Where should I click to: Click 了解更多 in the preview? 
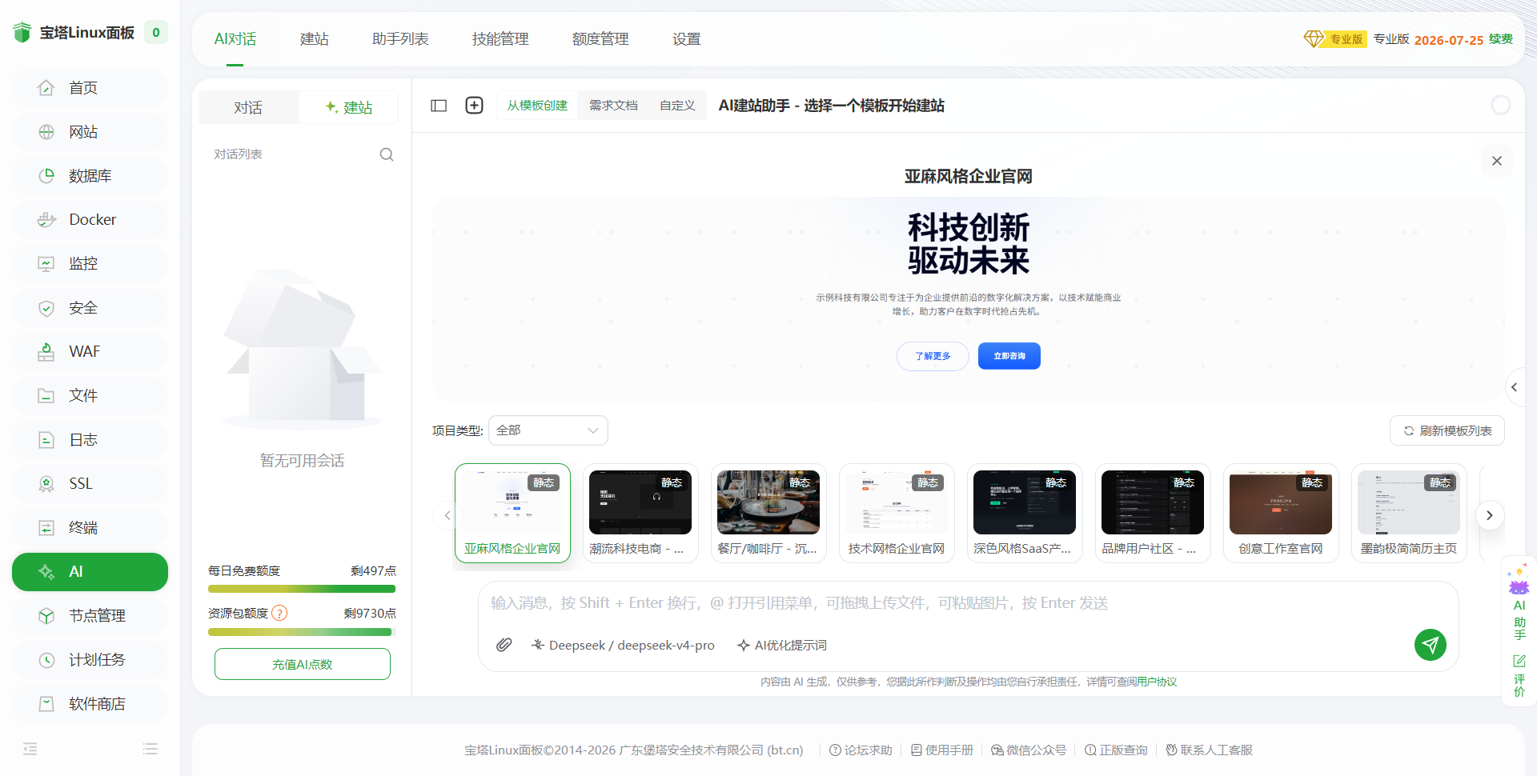(933, 356)
